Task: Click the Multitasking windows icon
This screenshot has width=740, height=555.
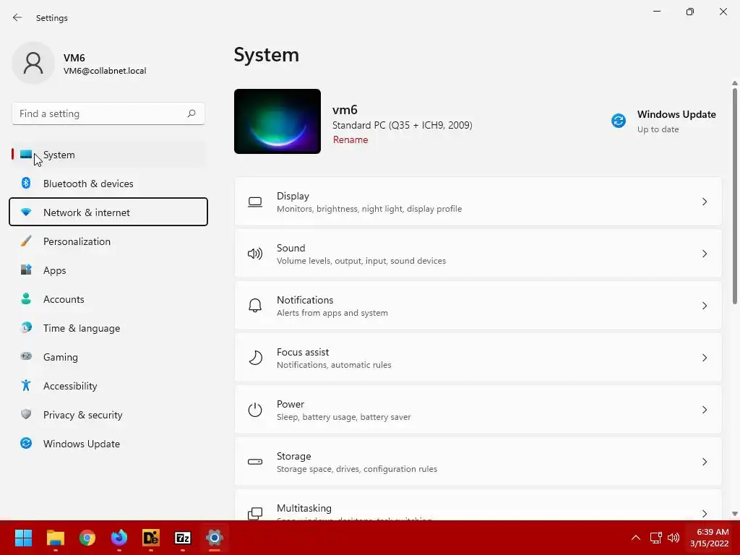Action: (255, 514)
